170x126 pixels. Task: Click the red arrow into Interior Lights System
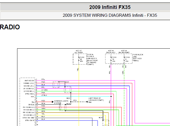[x=53, y=102]
